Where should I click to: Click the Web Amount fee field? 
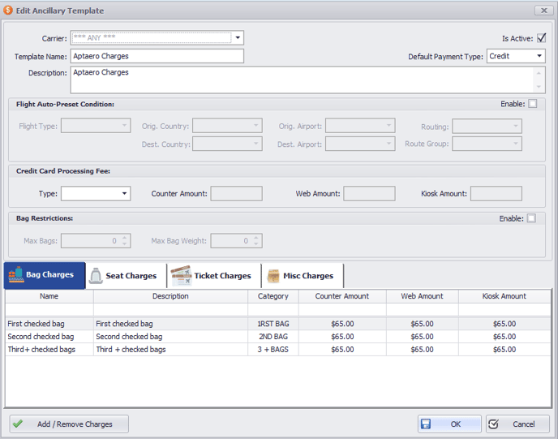pos(369,193)
